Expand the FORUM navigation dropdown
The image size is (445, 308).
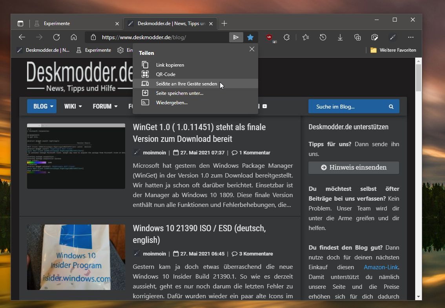click(x=105, y=106)
